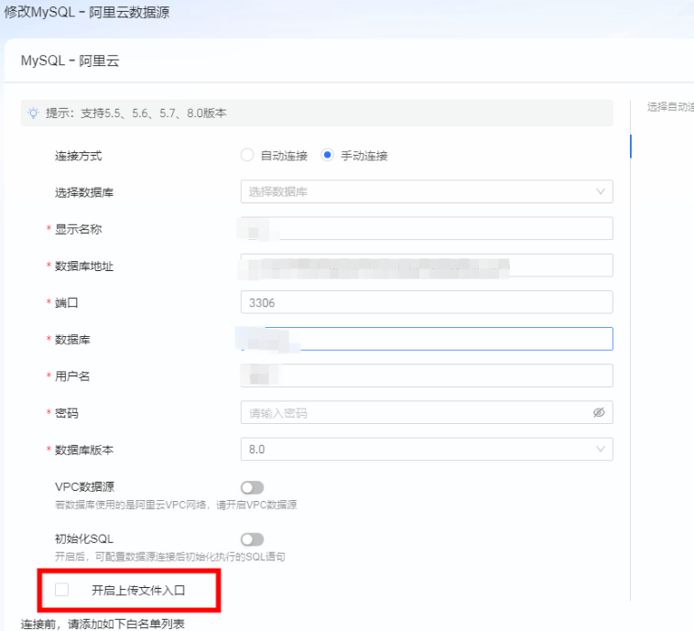This screenshot has width=694, height=631.
Task: Select 手动连接 radio button
Action: [328, 156]
